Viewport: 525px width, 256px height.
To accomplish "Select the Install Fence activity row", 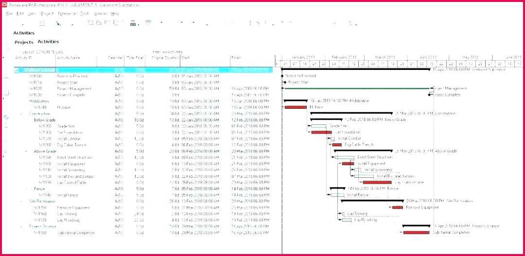I will pyautogui.click(x=67, y=195).
